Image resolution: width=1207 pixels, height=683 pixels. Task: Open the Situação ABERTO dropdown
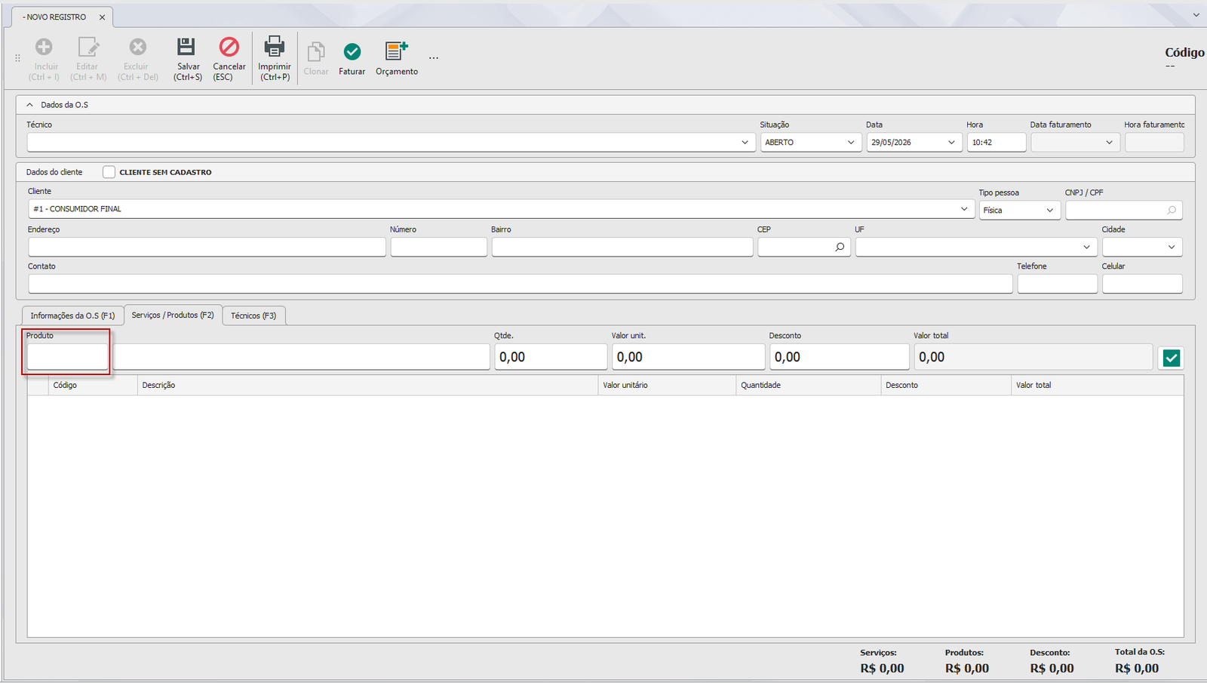(x=851, y=143)
